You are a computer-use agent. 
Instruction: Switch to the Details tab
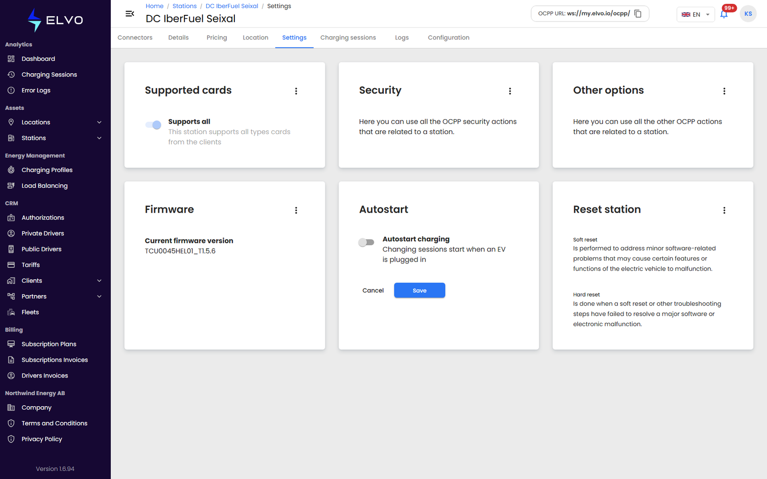click(178, 38)
